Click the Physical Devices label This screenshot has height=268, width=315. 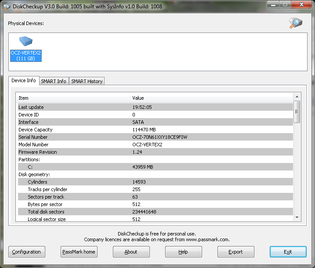tap(26, 23)
